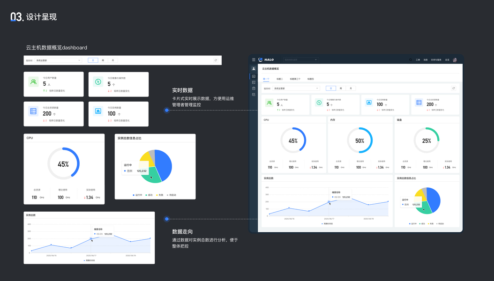Open the user avatar in the HALO top bar
494x281 pixels.
[455, 60]
